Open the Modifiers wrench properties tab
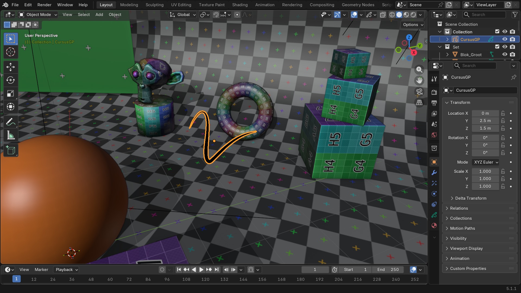Image resolution: width=521 pixels, height=293 pixels. pos(434,173)
